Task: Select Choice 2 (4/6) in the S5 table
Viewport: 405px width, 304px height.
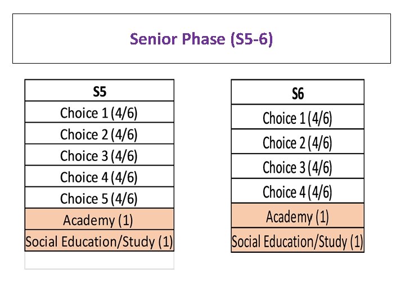Action: point(99,134)
